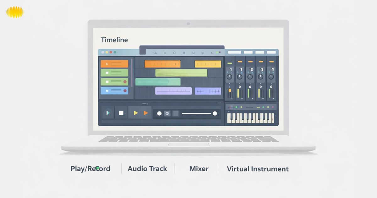The image size is (377, 198).
Task: Toggle the white square on the second track header
Action: click(107, 72)
